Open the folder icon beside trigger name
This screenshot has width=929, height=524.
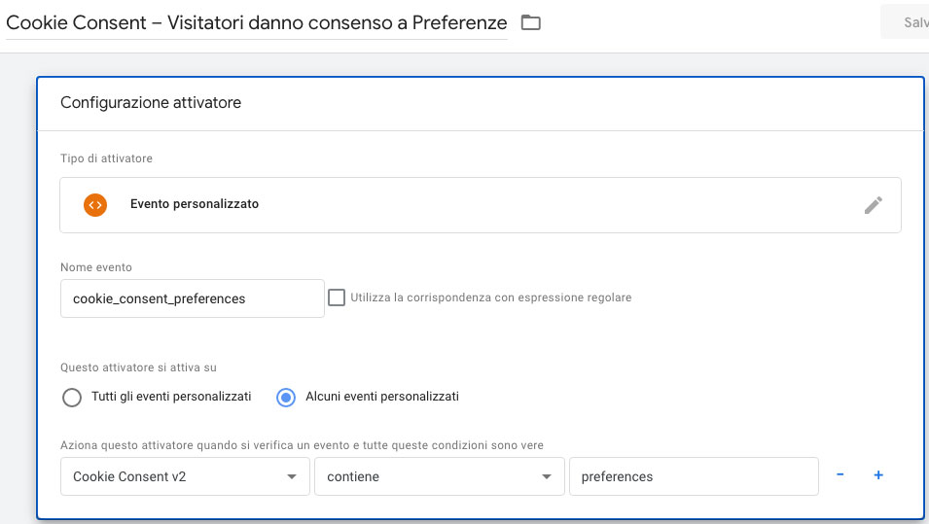(530, 22)
